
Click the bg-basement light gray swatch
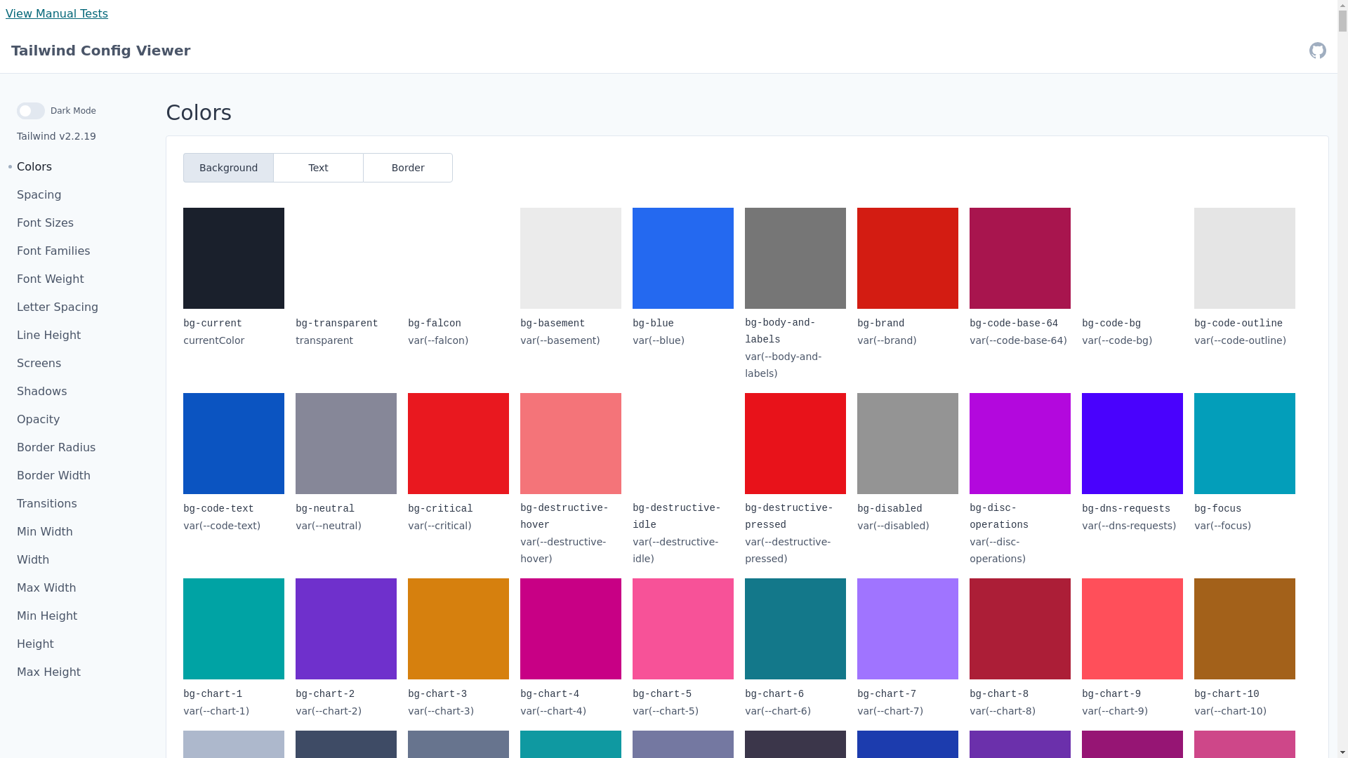click(571, 258)
